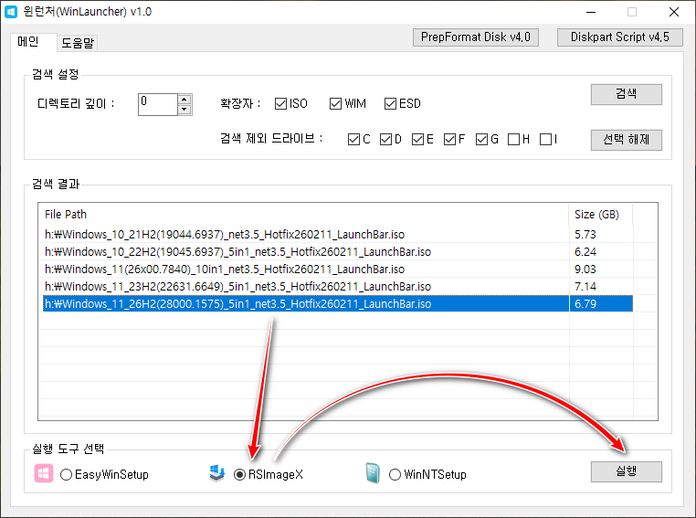The width and height of the screenshot is (696, 518).
Task: Click the 선택 해제 deselect button
Action: [x=626, y=140]
